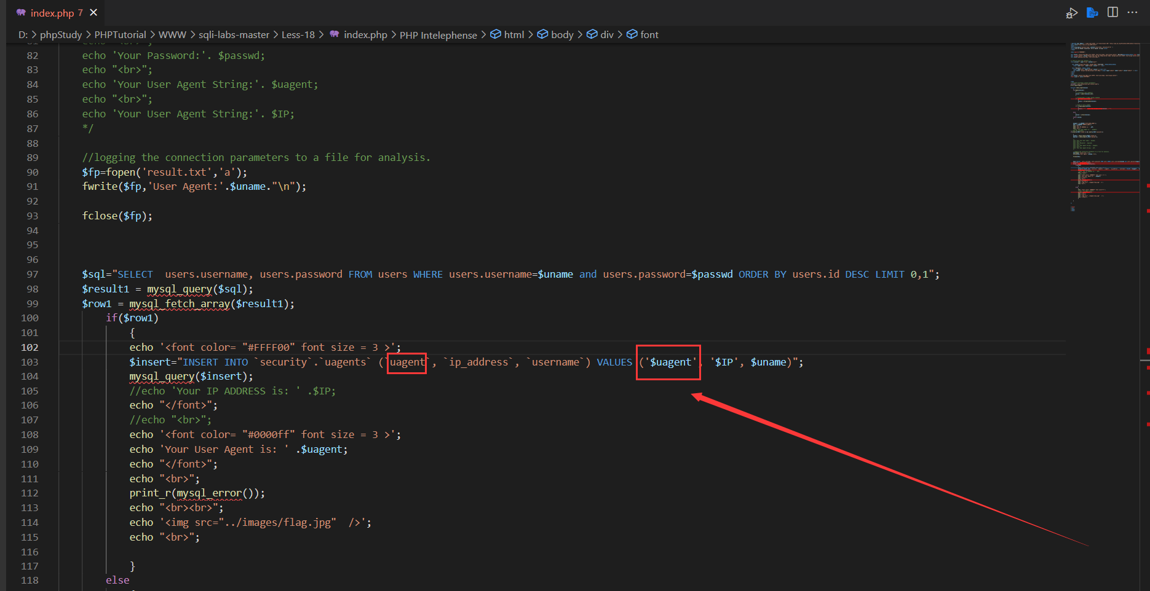Image resolution: width=1150 pixels, height=591 pixels.
Task: Open the More Actions ellipsis menu
Action: point(1132,12)
